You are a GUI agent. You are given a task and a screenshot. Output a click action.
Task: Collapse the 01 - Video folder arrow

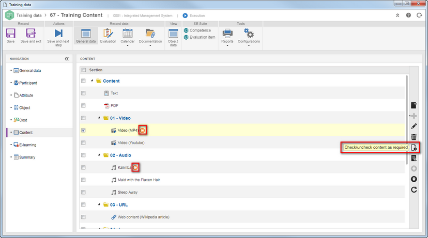[x=99, y=118]
